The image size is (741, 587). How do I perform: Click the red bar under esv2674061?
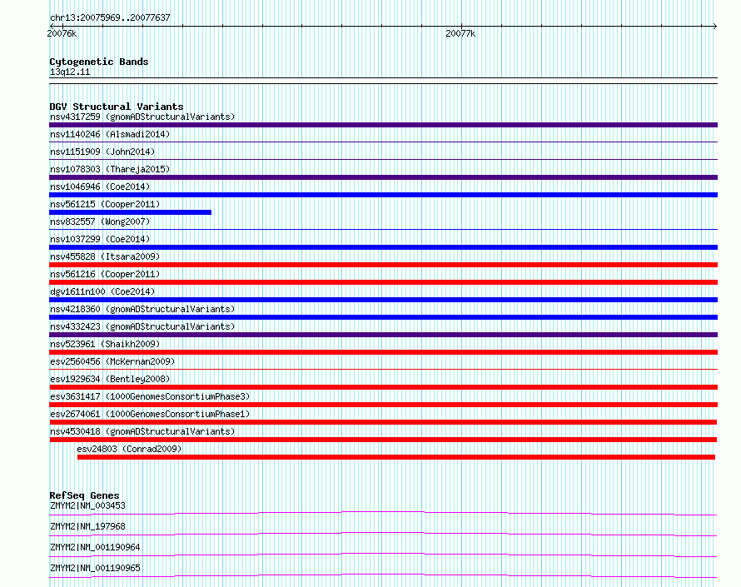pos(383,422)
